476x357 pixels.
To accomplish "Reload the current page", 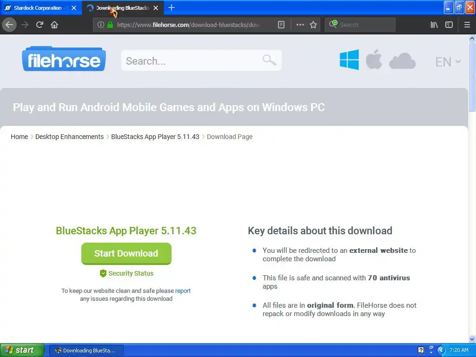I will pos(40,25).
